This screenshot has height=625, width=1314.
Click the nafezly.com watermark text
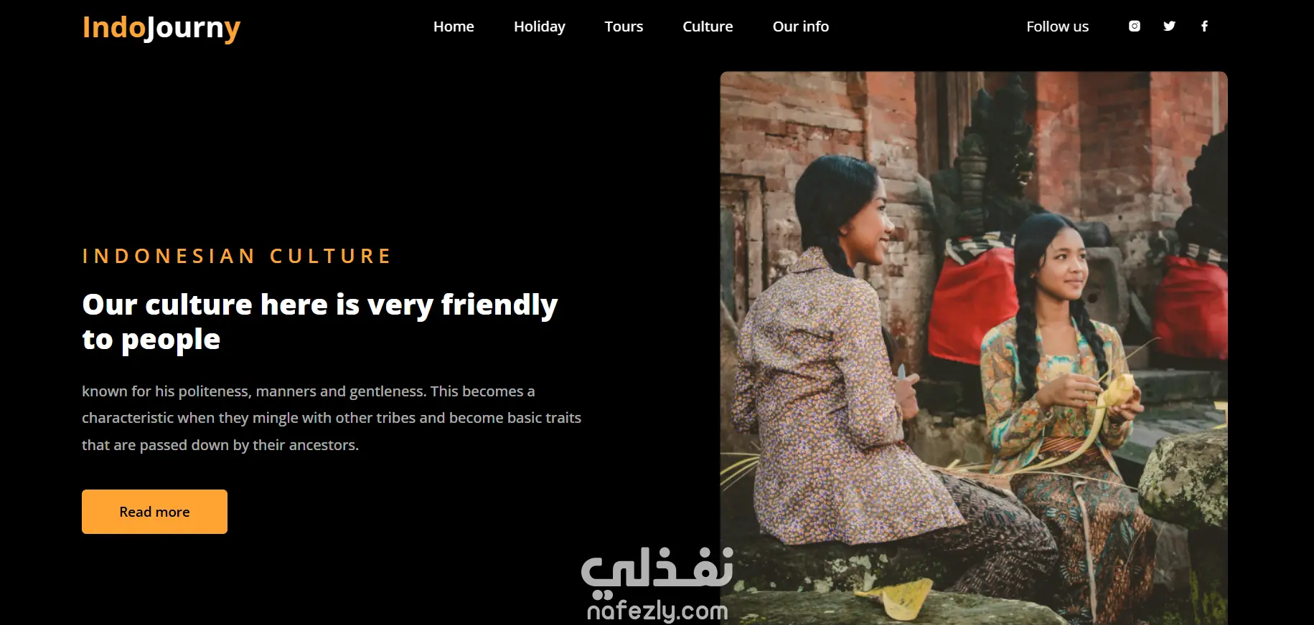click(x=657, y=611)
